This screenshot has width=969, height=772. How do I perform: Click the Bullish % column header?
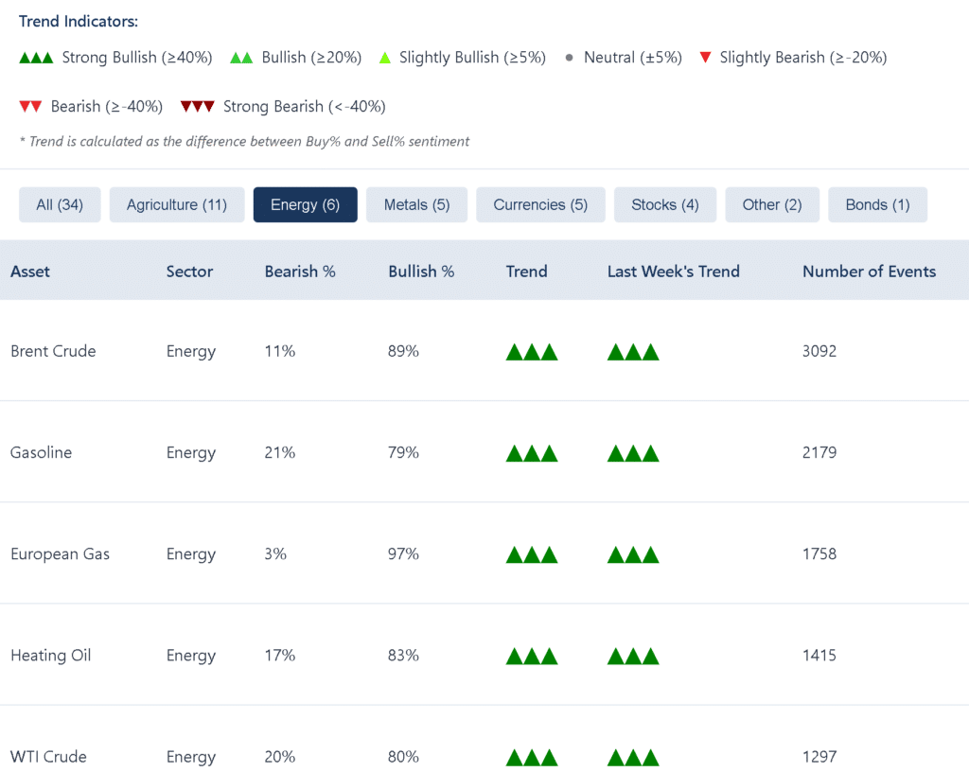click(421, 272)
